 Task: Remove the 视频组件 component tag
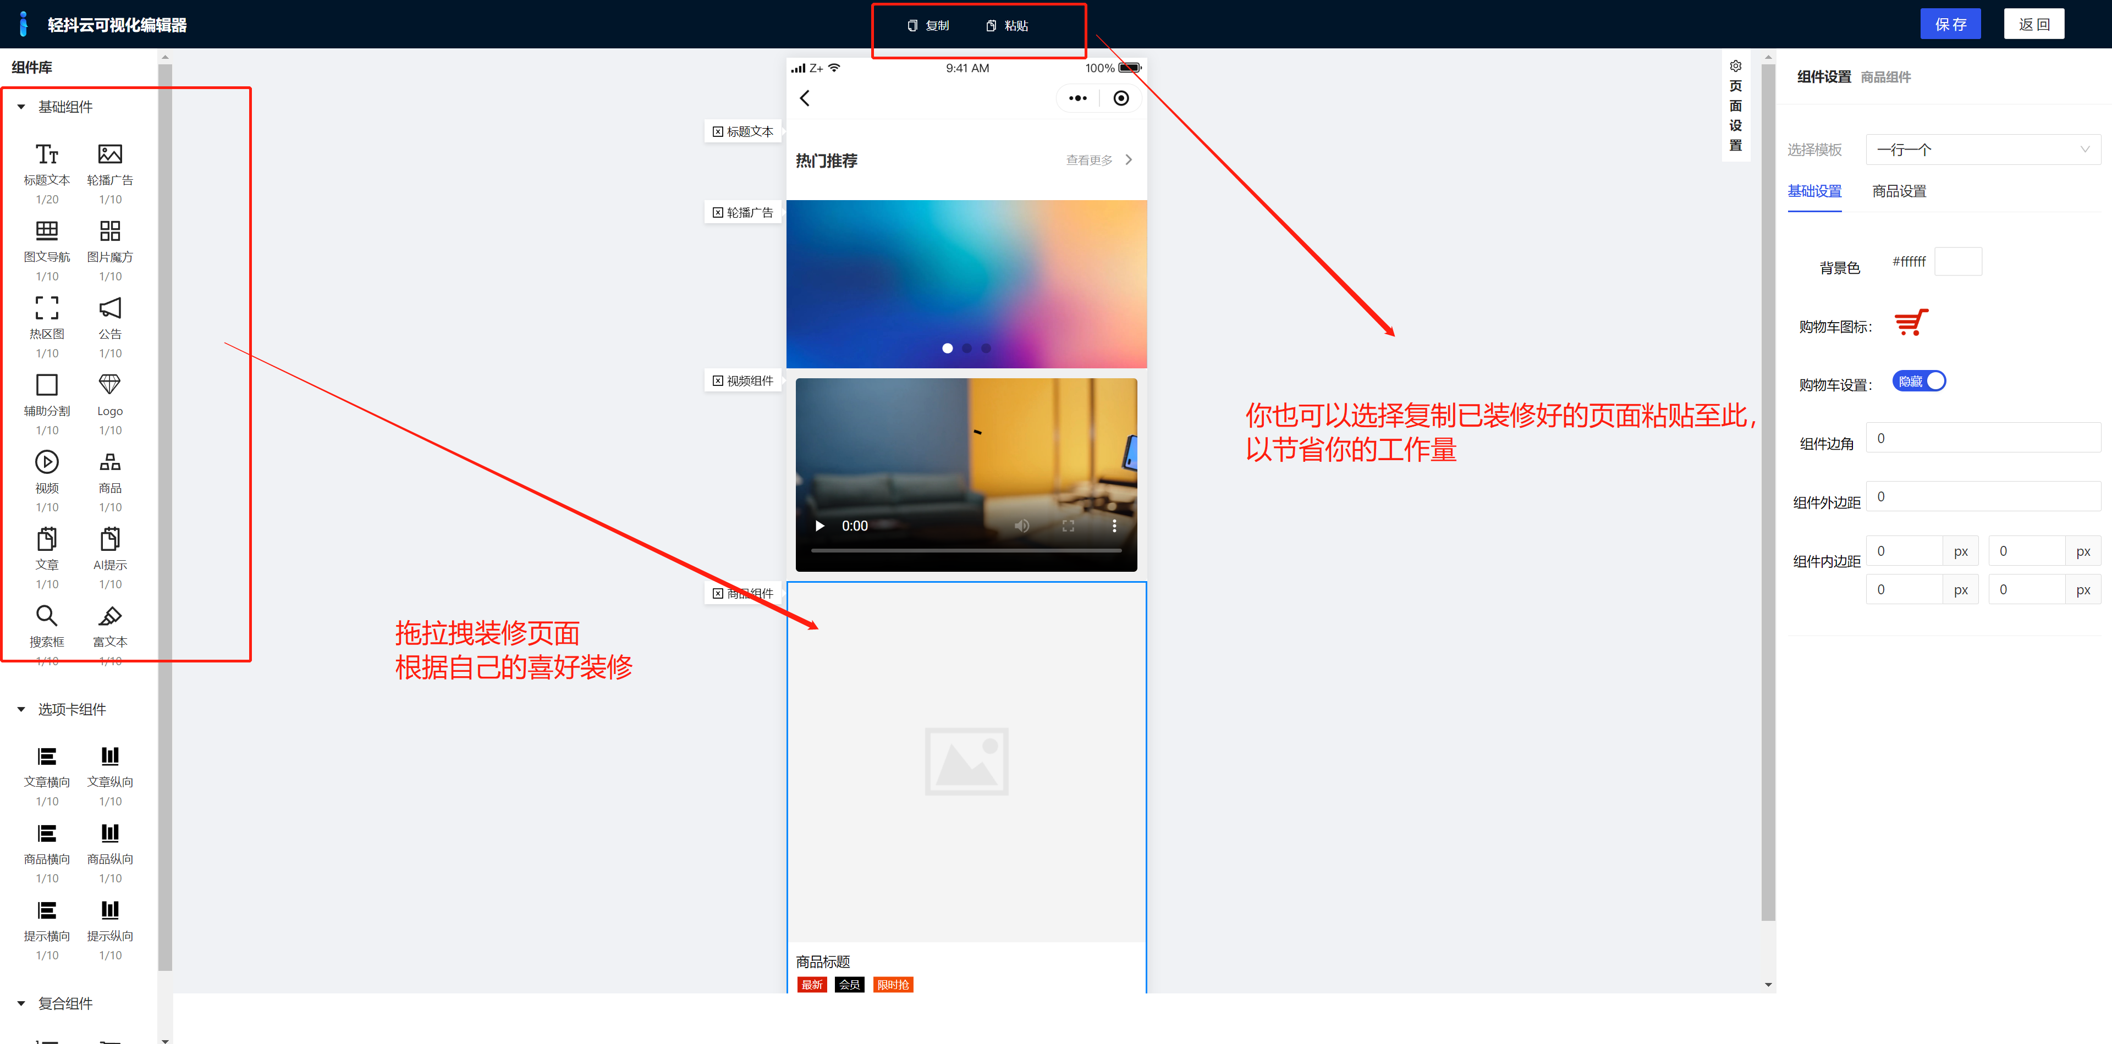coord(717,380)
